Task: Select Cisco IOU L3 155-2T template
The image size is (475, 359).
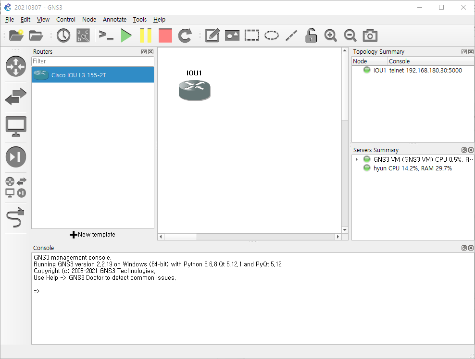Action: click(93, 75)
